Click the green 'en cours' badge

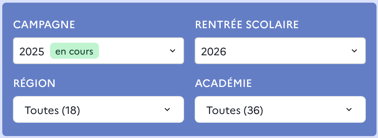coord(74,51)
